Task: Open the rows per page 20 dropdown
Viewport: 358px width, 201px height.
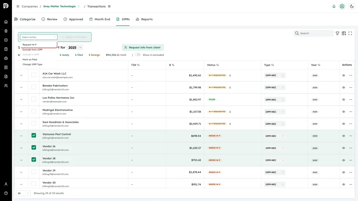Action: [23, 193]
